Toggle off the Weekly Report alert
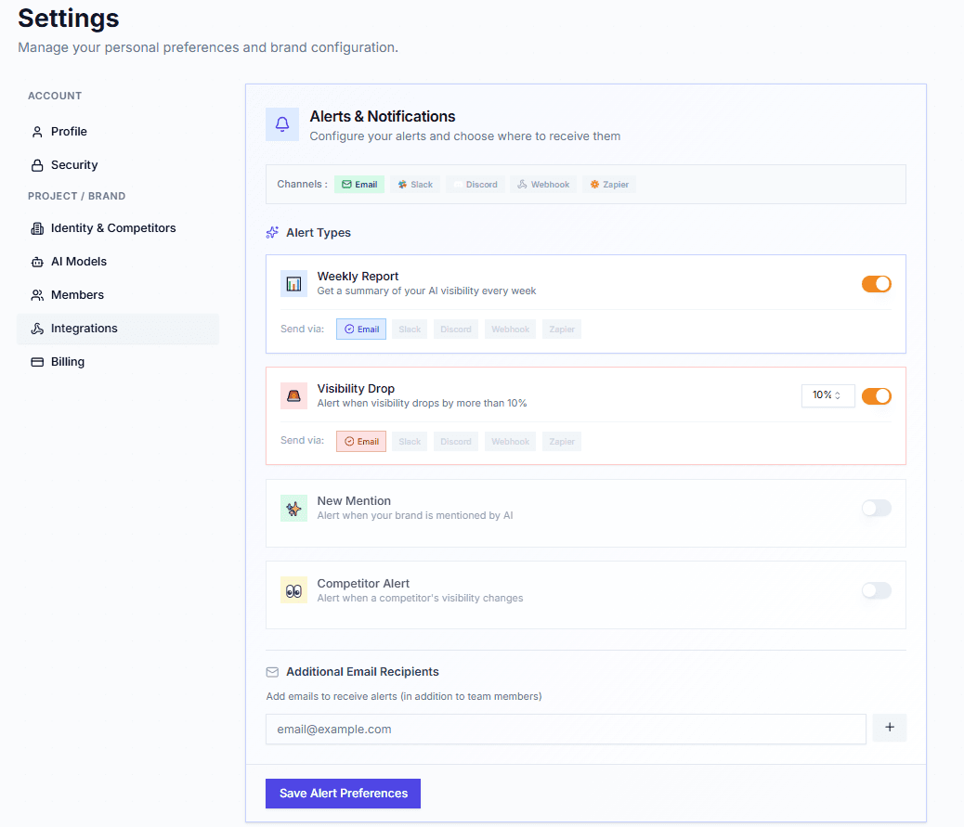Image resolution: width=964 pixels, height=827 pixels. click(876, 284)
